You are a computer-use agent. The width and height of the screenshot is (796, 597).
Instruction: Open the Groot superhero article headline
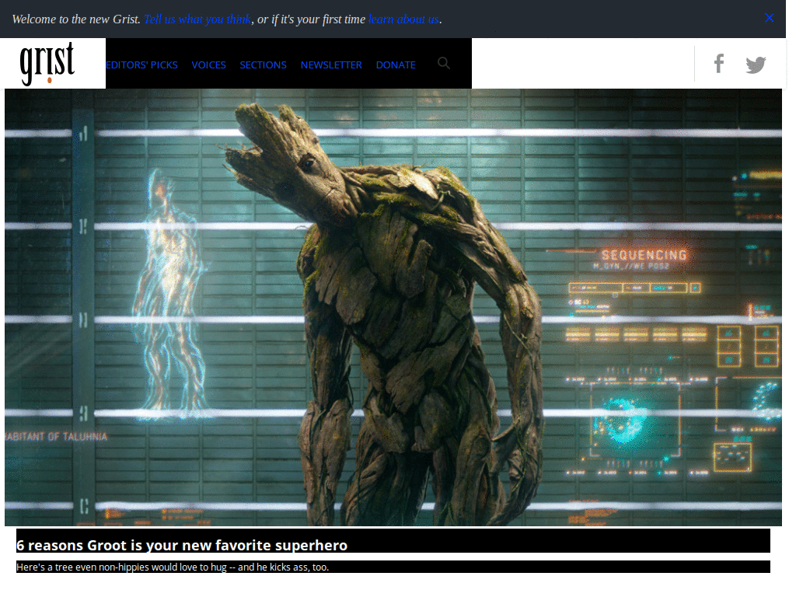(x=182, y=545)
